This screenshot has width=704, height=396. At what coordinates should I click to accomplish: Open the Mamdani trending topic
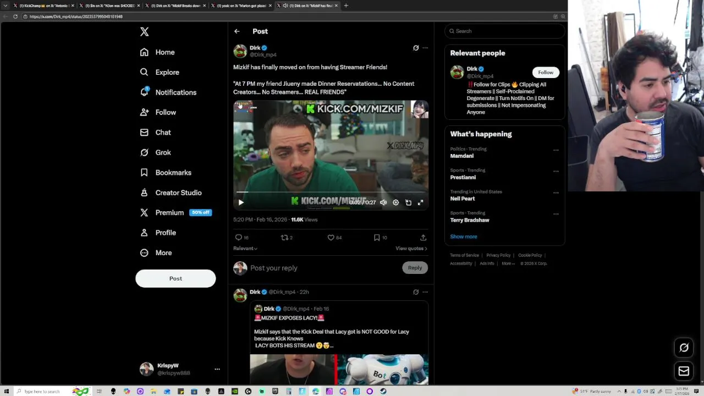[x=462, y=156]
